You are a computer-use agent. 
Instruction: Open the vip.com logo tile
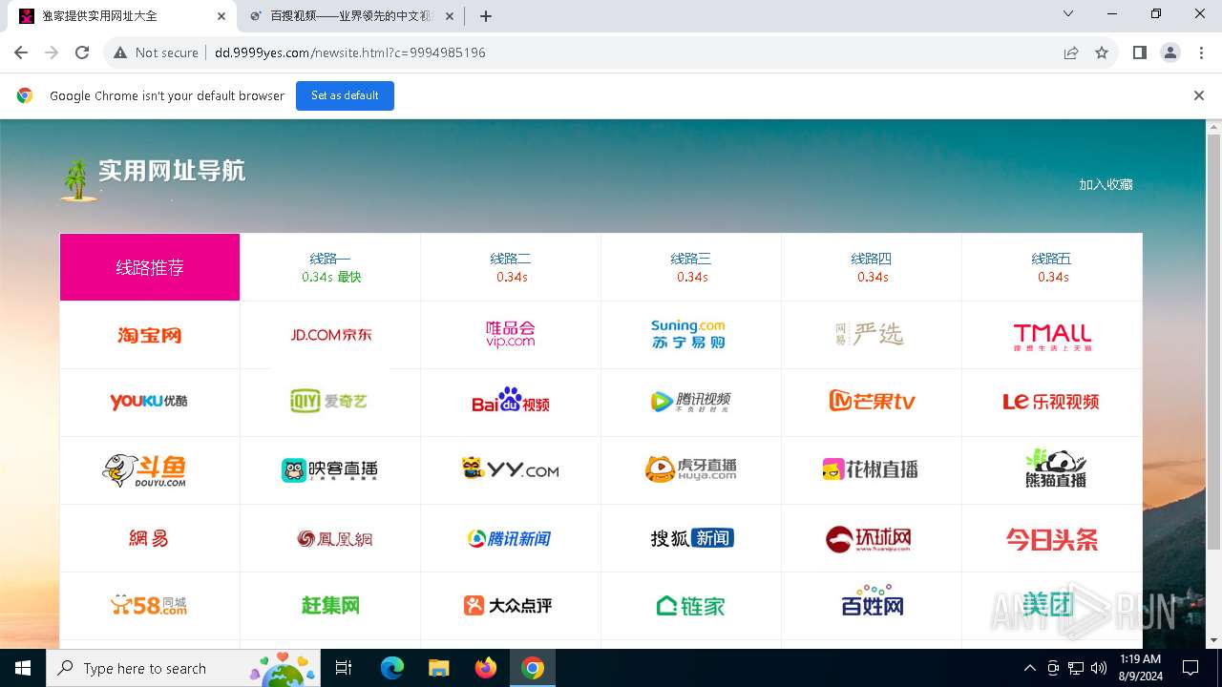pyautogui.click(x=511, y=335)
